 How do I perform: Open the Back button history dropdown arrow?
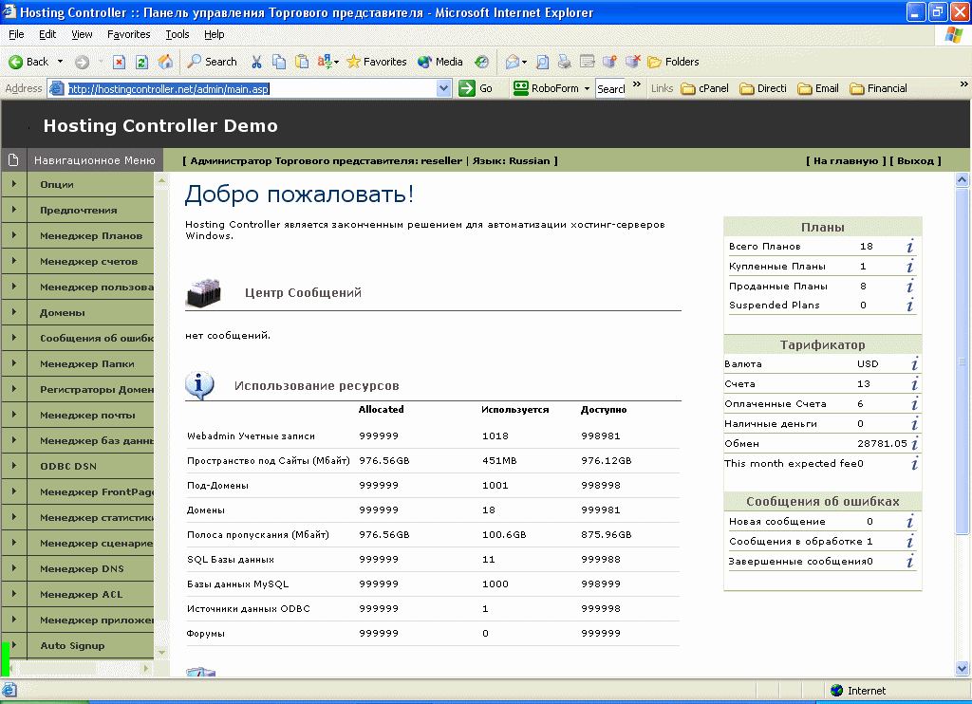tap(60, 62)
